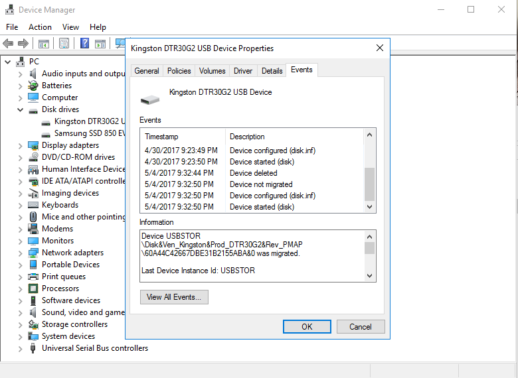This screenshot has height=378, width=518.
Task: Select the Device not migrated event row
Action: click(253, 184)
